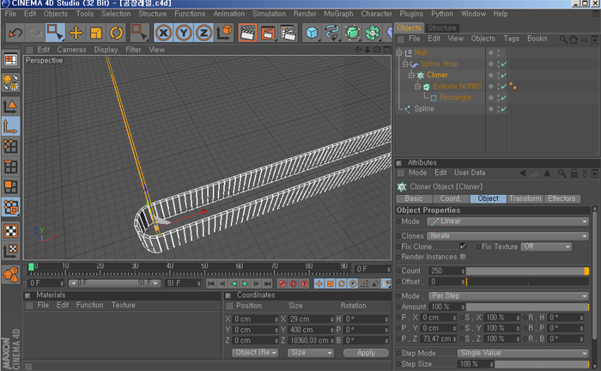
Task: Switch to Edges mode
Action: click(10, 167)
